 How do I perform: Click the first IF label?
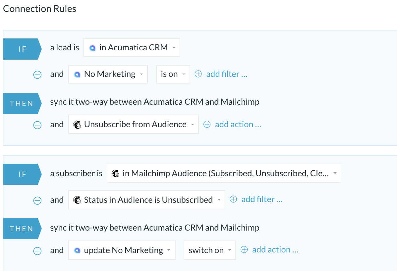coord(22,49)
